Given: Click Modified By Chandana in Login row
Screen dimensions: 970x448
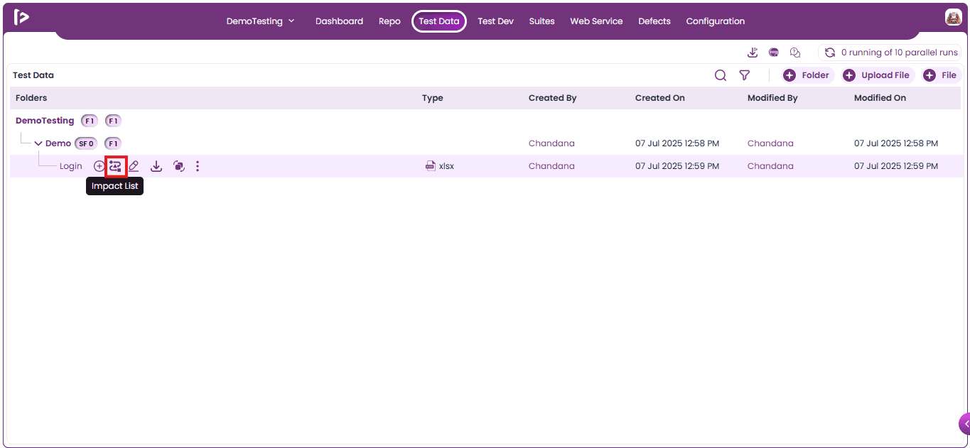Looking at the screenshot, I should pyautogui.click(x=770, y=166).
